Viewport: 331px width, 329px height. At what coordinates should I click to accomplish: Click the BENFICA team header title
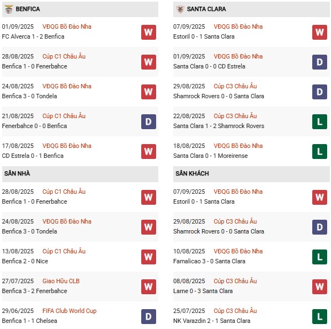pos(28,9)
